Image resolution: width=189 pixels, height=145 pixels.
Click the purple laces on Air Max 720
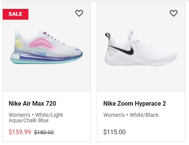coord(51,36)
